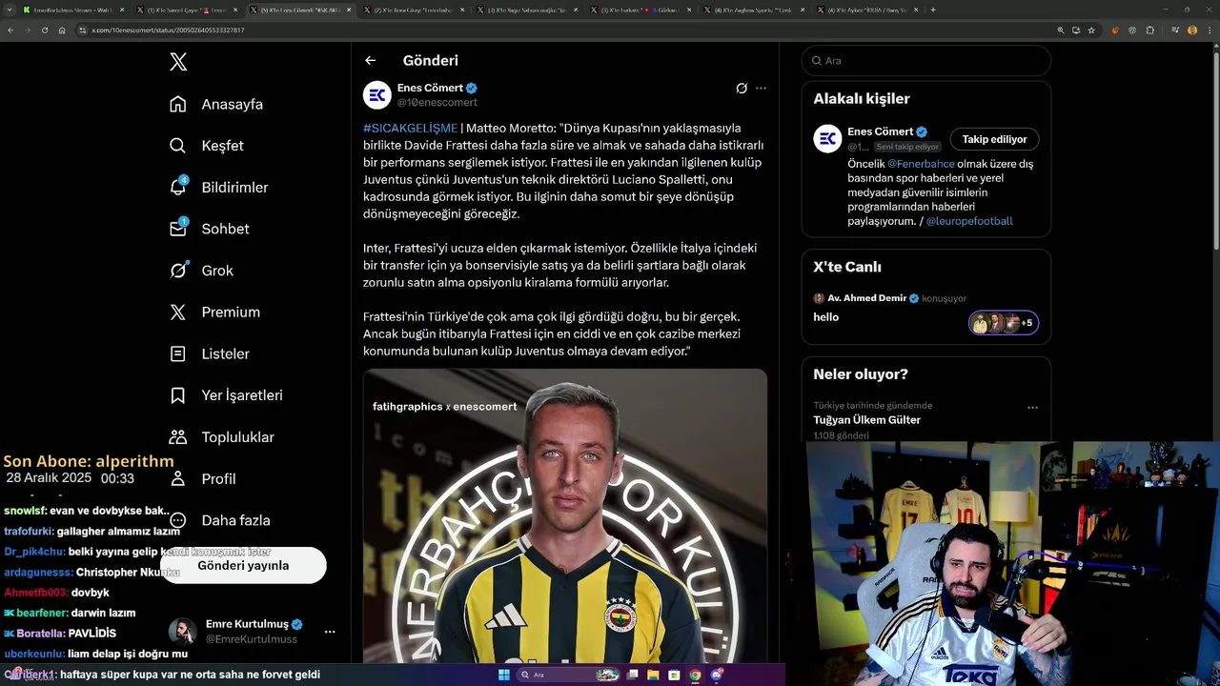Open Chrome three-dot menu

pos(1210,30)
